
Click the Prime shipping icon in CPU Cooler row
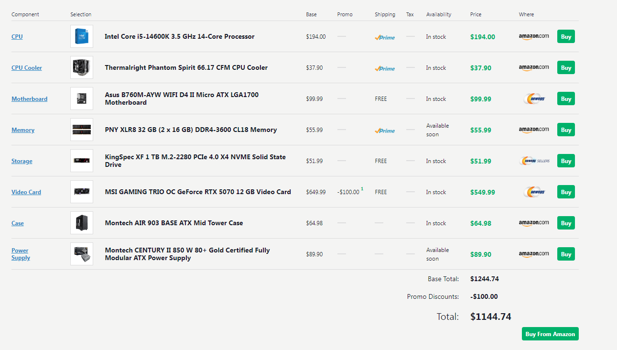(x=385, y=68)
